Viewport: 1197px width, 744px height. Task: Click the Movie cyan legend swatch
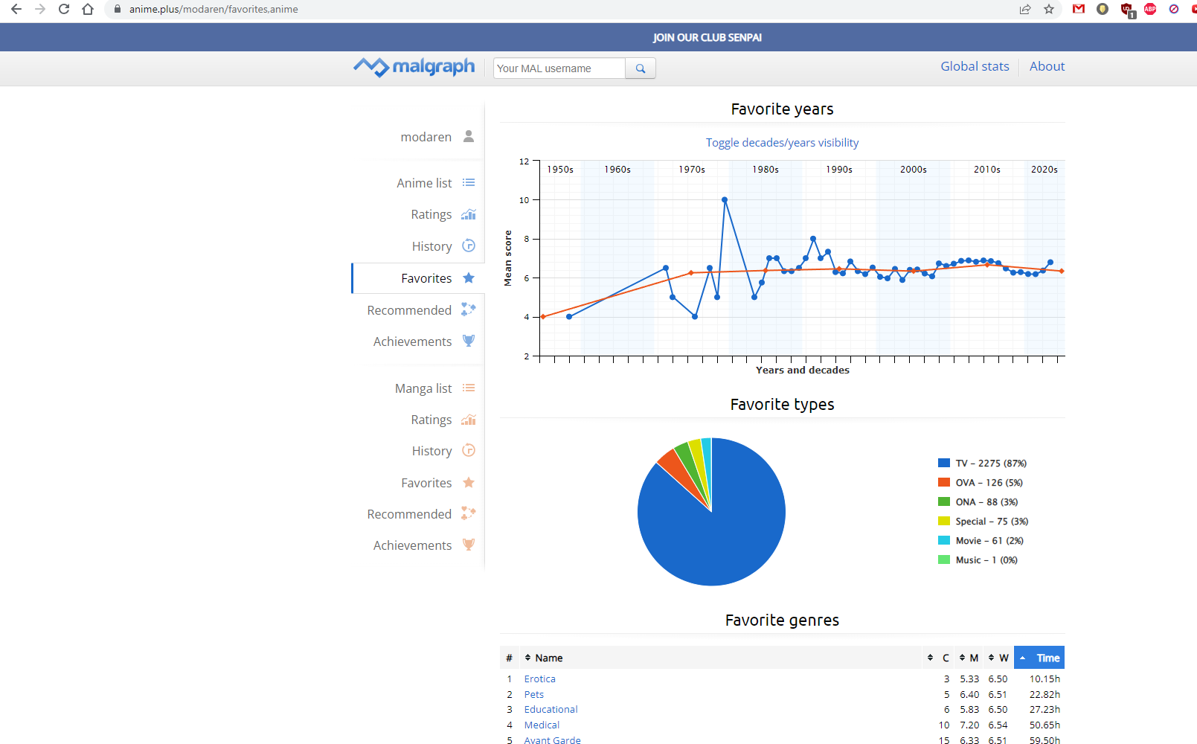(x=944, y=540)
